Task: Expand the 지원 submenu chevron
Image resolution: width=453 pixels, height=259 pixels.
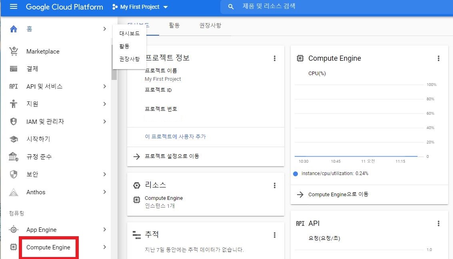Action: 105,104
